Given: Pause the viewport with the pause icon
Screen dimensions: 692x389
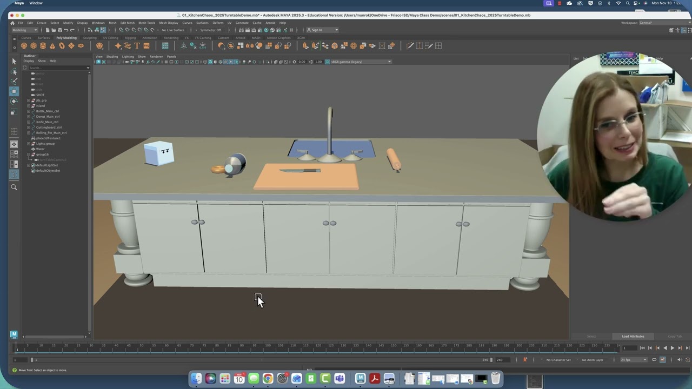Looking at the screenshot, I should pyautogui.click(x=291, y=30).
